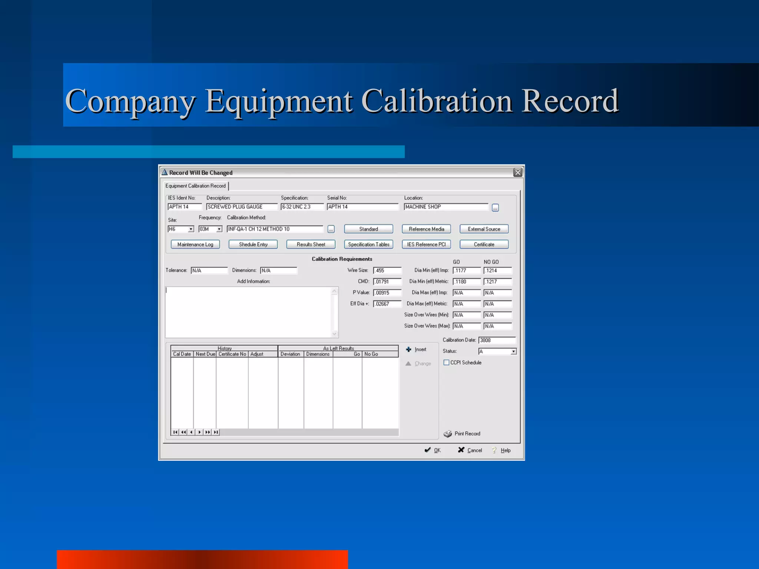Click the Dia Max (eff) Imp GO field
This screenshot has height=569, width=759.
click(x=467, y=293)
